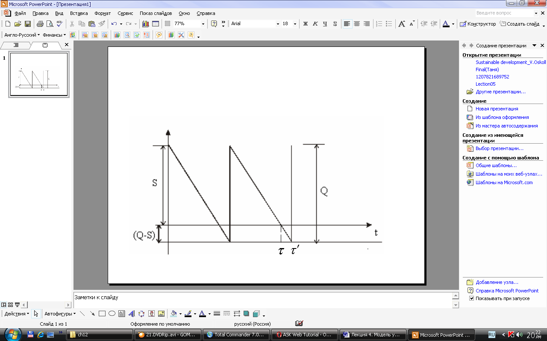Click the fill color paint bucket
The height and width of the screenshot is (341, 547).
click(173, 314)
